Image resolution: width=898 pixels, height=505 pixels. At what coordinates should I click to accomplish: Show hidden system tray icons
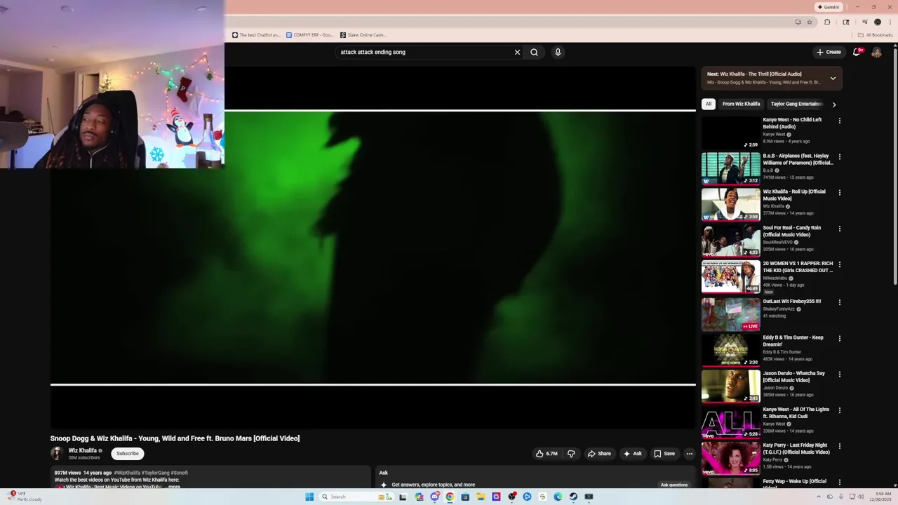818,497
